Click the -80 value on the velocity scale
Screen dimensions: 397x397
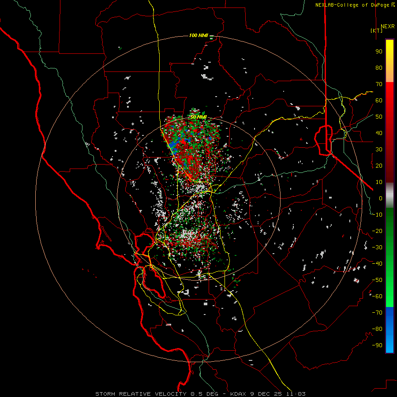coord(377,329)
